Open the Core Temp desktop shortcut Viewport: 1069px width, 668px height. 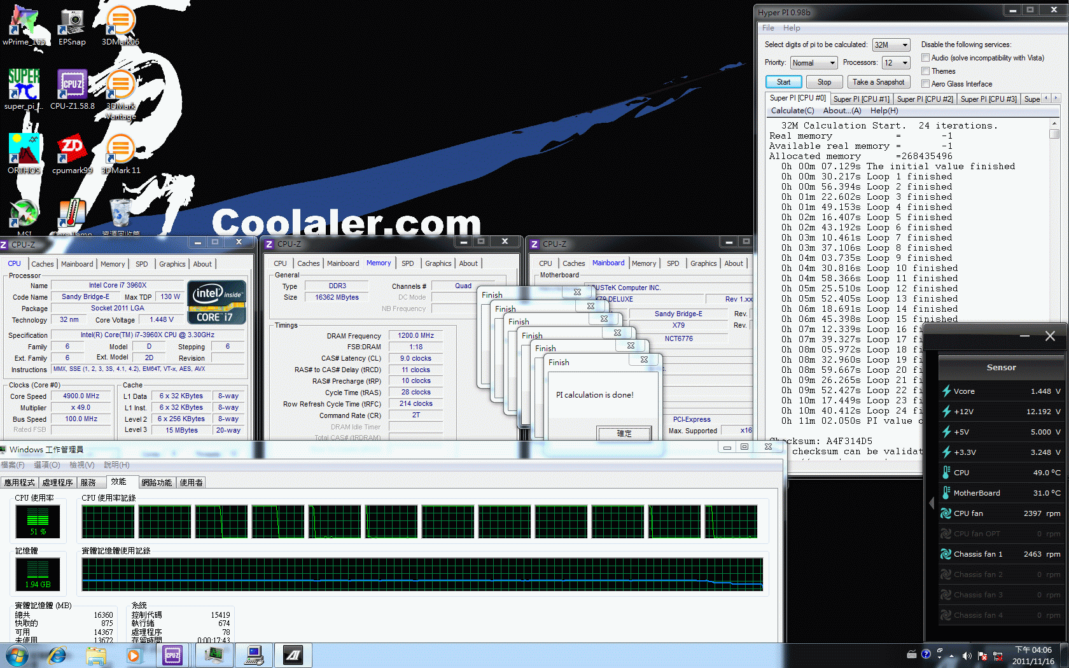pyautogui.click(x=72, y=217)
